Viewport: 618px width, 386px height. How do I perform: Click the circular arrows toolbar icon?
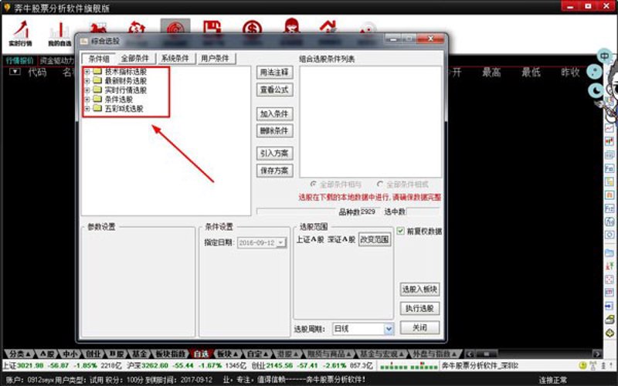pyautogui.click(x=137, y=28)
